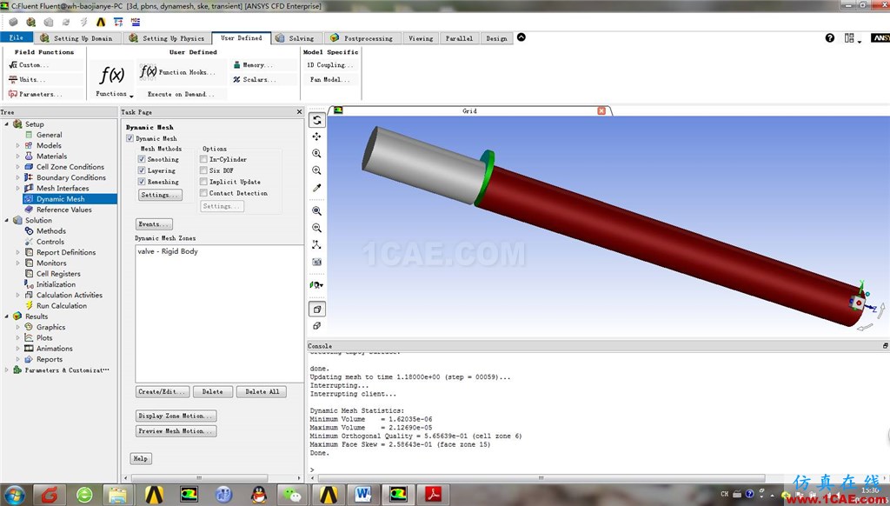Screen dimensions: 890x506
Task: Click the save picture camera icon
Action: (316, 262)
